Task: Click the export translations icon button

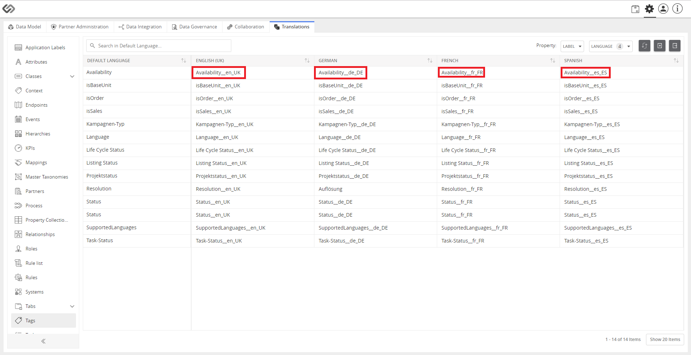Action: click(675, 46)
